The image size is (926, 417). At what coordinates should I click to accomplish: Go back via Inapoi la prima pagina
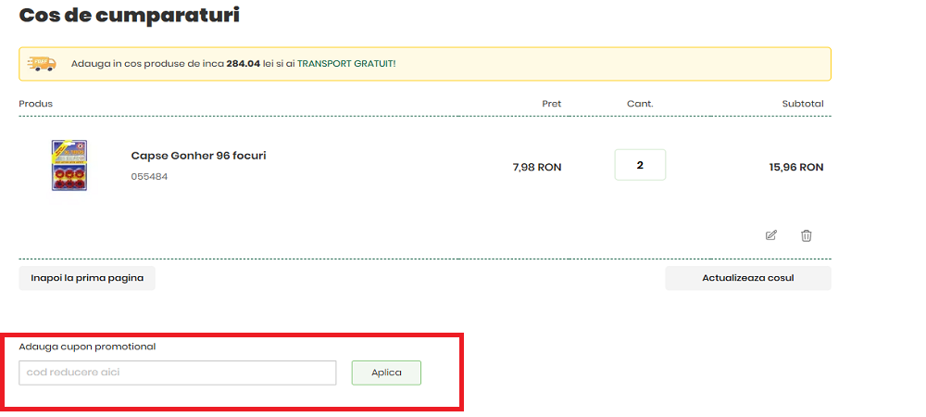click(x=87, y=278)
